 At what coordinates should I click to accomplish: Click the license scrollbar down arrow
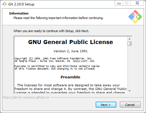(129, 91)
